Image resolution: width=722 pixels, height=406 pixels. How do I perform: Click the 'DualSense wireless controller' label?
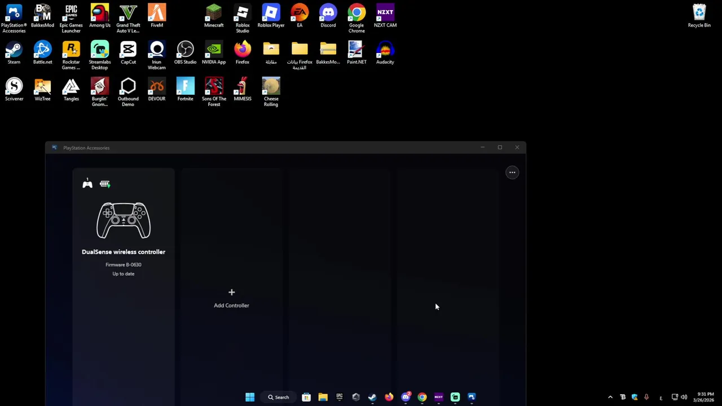(x=124, y=252)
